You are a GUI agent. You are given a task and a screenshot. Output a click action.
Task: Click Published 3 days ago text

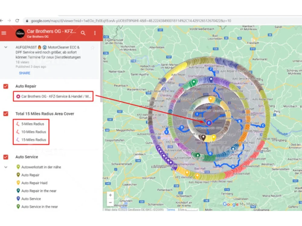tap(31, 67)
